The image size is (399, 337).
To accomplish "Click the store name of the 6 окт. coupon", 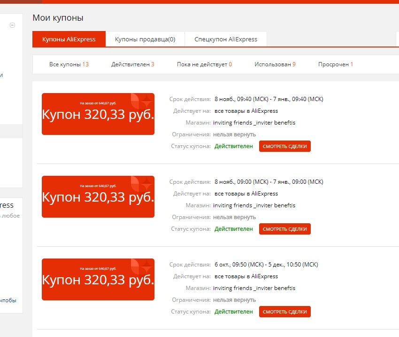I will (254, 288).
